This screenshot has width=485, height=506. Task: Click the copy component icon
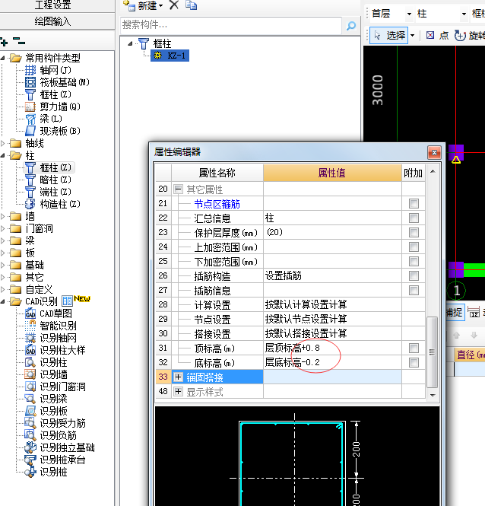(192, 5)
